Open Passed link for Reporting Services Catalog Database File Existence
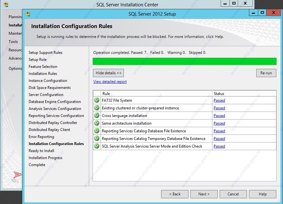Screen dimensions: 283x204 [219, 131]
